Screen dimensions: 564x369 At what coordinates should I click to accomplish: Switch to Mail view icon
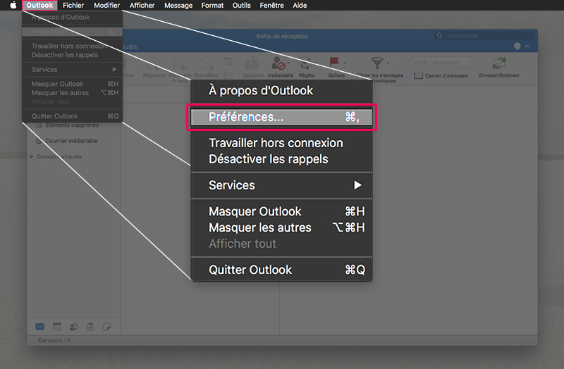(x=40, y=327)
